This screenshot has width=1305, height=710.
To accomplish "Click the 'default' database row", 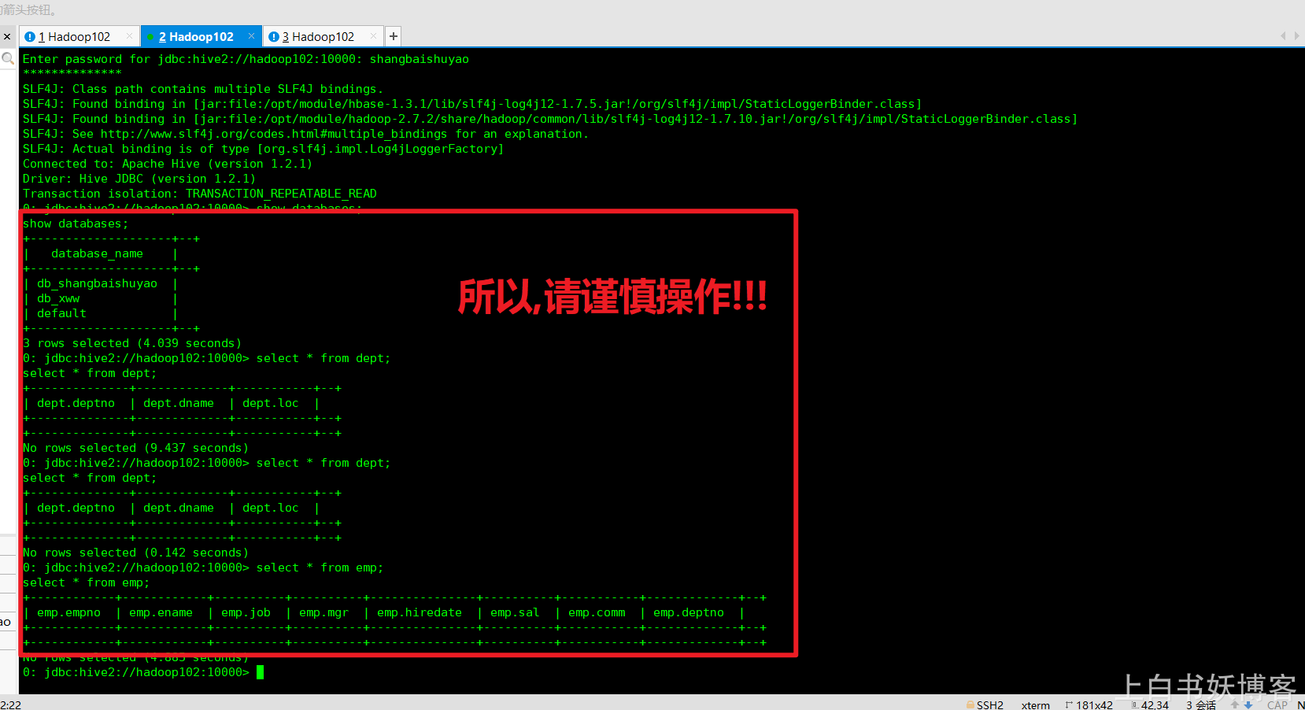I will point(61,313).
